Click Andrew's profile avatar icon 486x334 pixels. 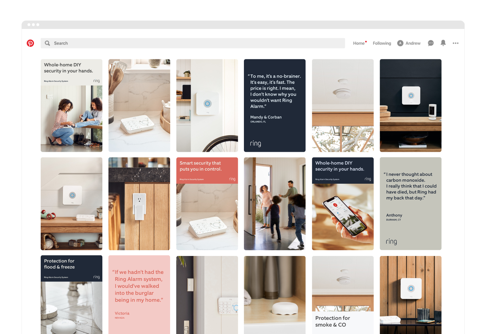point(400,43)
